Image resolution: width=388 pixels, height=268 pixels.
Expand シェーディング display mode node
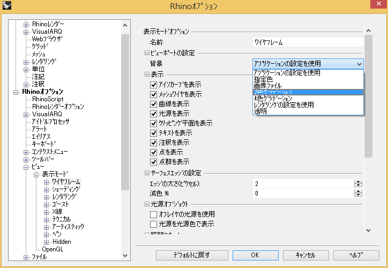46,190
